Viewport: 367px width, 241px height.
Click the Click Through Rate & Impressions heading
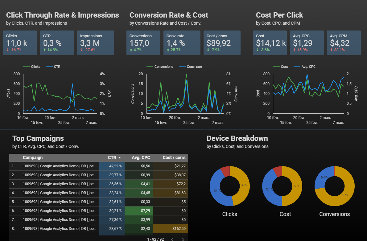tap(63, 15)
